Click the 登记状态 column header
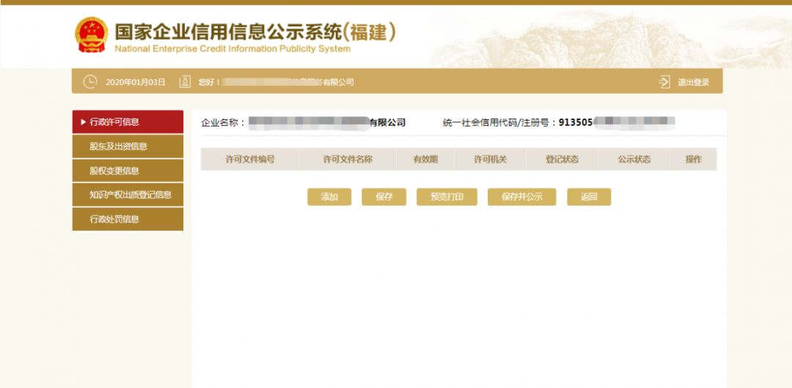 562,159
